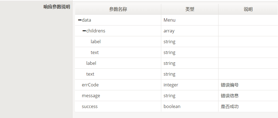Click the array type cell
The height and width of the screenshot is (118, 278).
(190, 31)
